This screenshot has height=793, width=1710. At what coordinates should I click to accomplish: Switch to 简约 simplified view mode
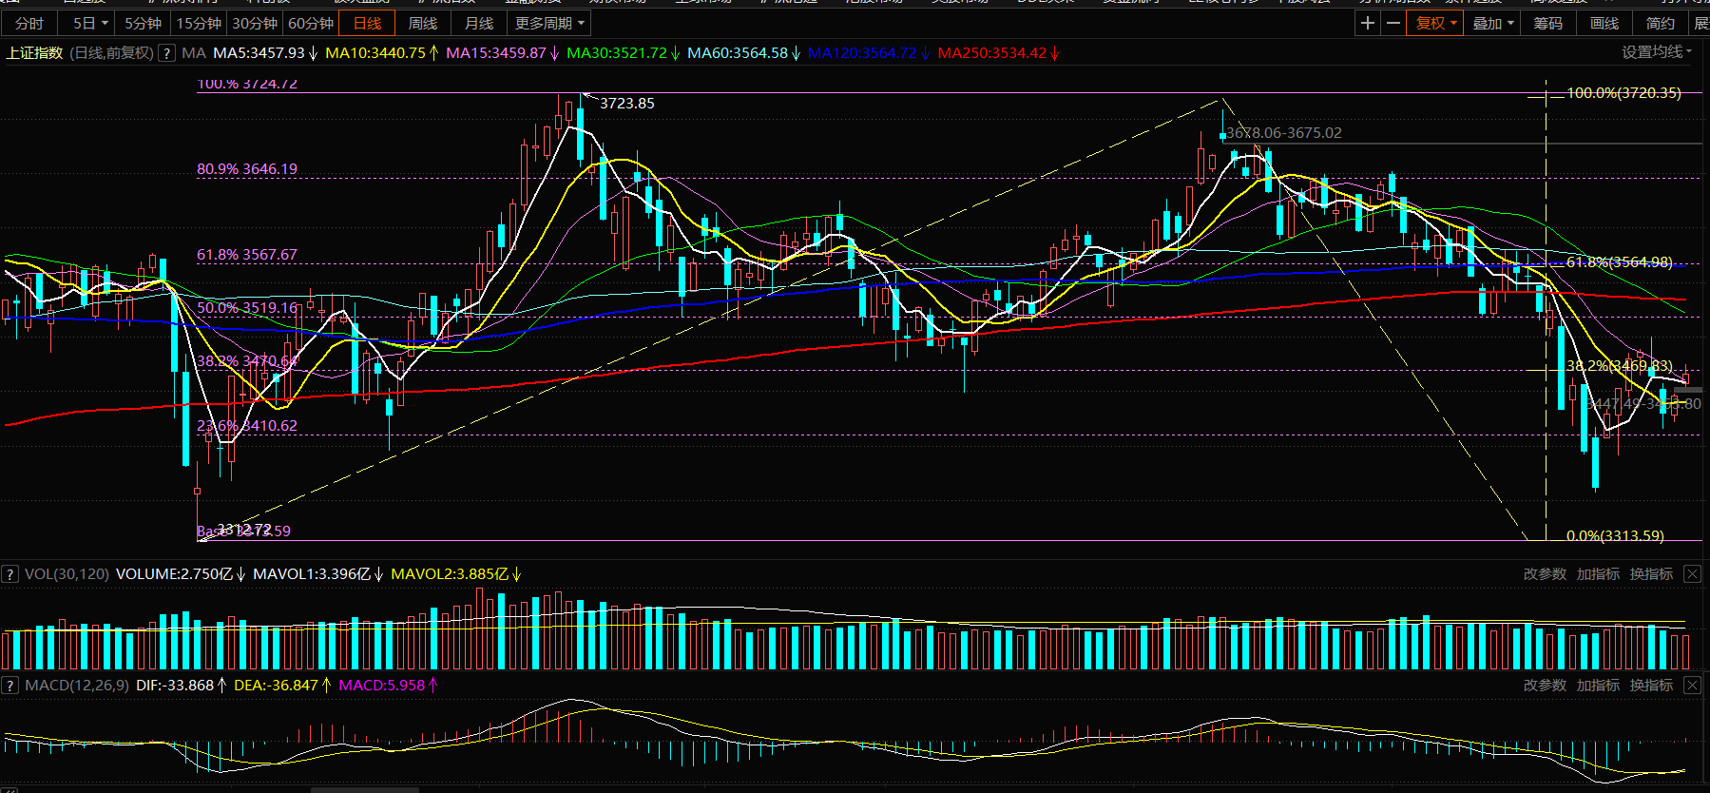[1661, 23]
